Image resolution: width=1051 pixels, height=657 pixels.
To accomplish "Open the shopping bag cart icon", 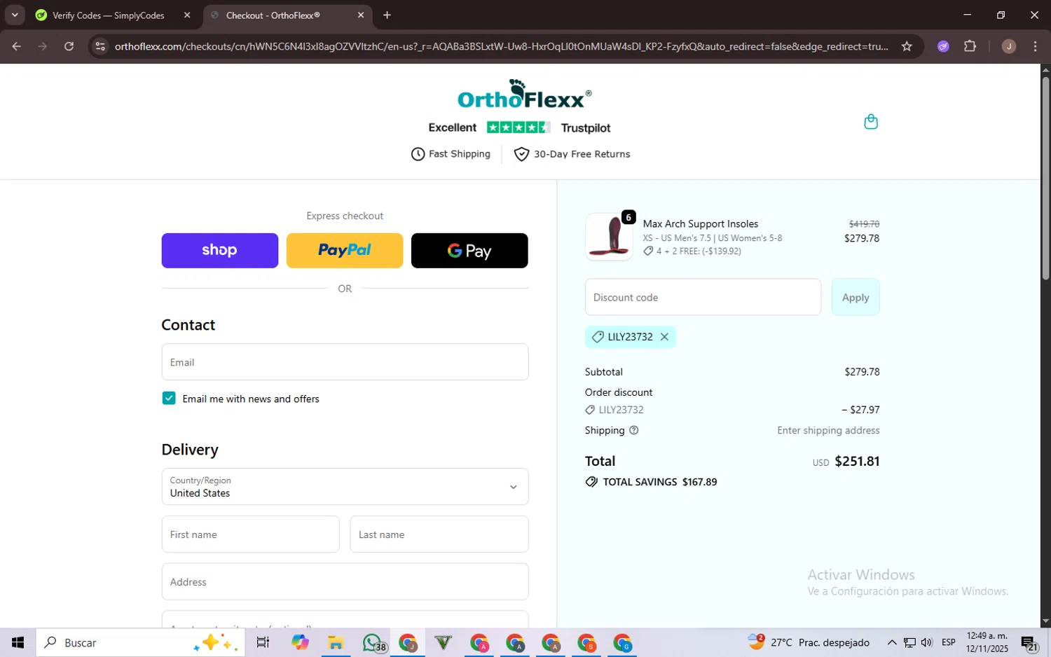I will 871,122.
